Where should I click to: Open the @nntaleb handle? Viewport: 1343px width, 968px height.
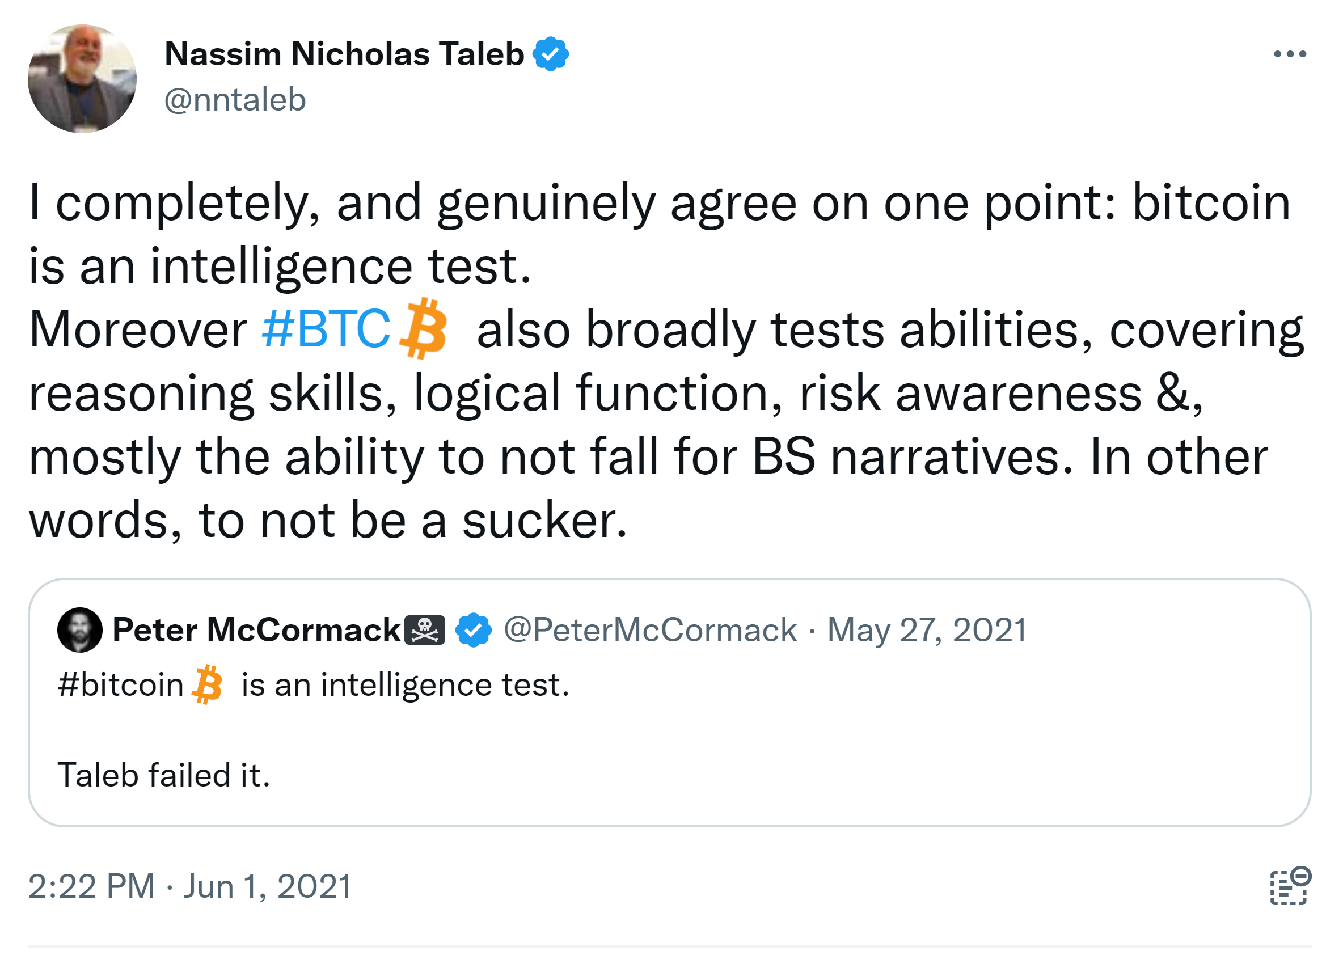tap(235, 99)
